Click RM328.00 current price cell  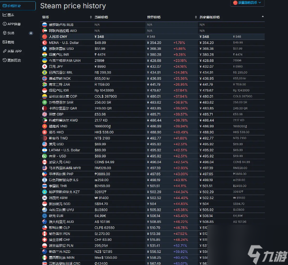tap(103, 168)
